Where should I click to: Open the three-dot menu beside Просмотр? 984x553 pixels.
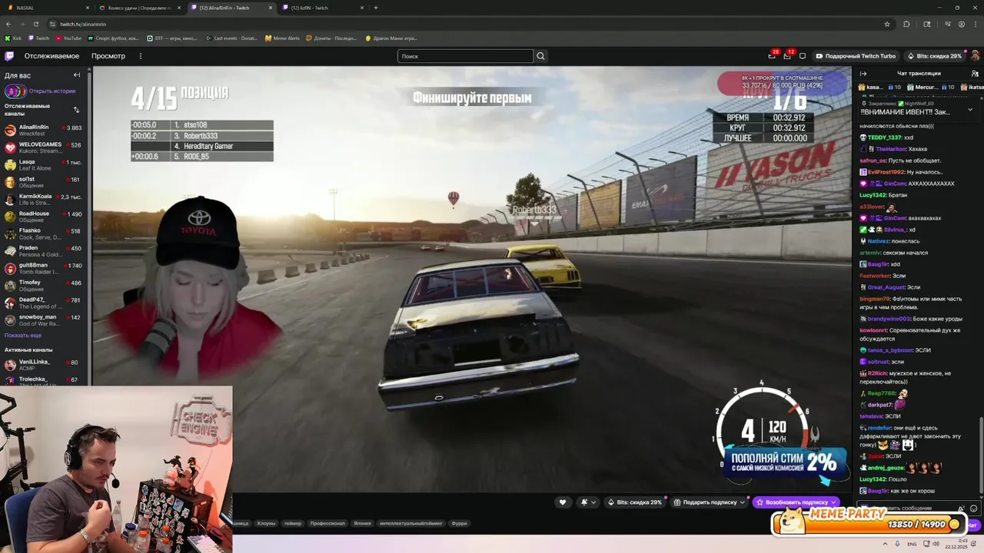pyautogui.click(x=141, y=56)
